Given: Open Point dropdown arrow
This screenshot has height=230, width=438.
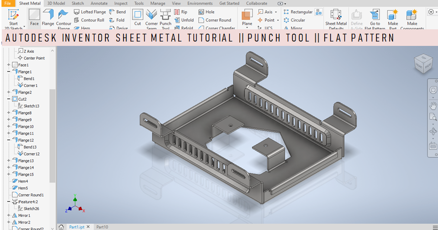Looking at the screenshot, I should (x=278, y=20).
